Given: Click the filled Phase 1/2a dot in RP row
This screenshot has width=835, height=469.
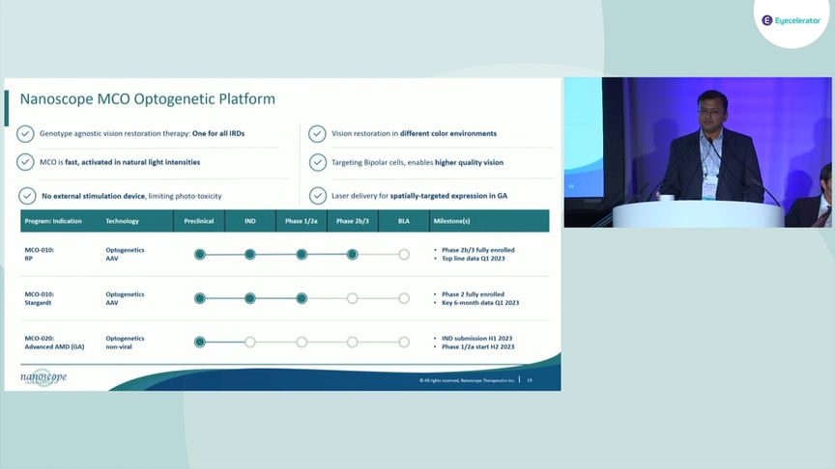Looking at the screenshot, I should pos(302,255).
